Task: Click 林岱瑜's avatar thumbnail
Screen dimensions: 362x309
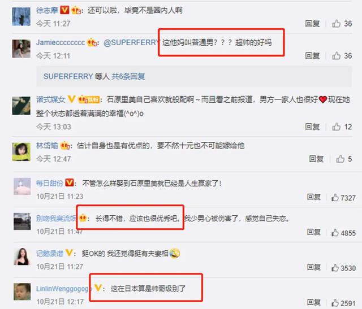Action: pyautogui.click(x=21, y=152)
